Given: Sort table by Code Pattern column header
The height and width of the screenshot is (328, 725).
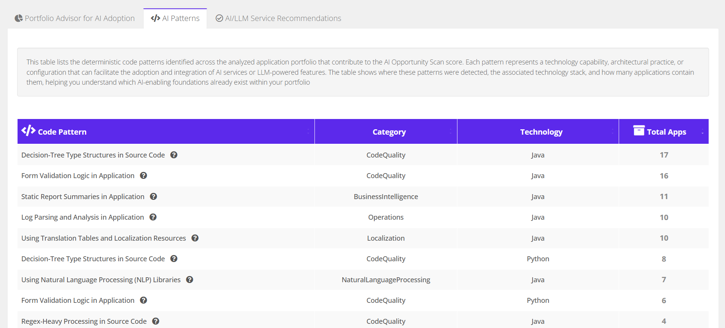Looking at the screenshot, I should [x=166, y=132].
